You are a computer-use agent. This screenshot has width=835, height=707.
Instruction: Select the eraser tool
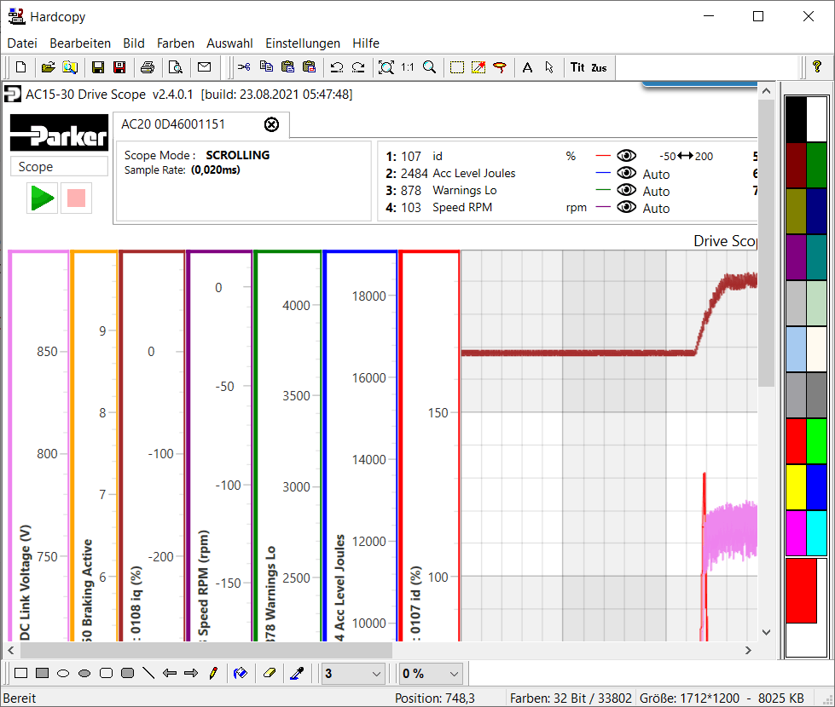[269, 674]
